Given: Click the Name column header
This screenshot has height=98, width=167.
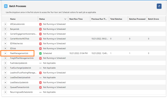Looking at the screenshot, I should [13, 19].
